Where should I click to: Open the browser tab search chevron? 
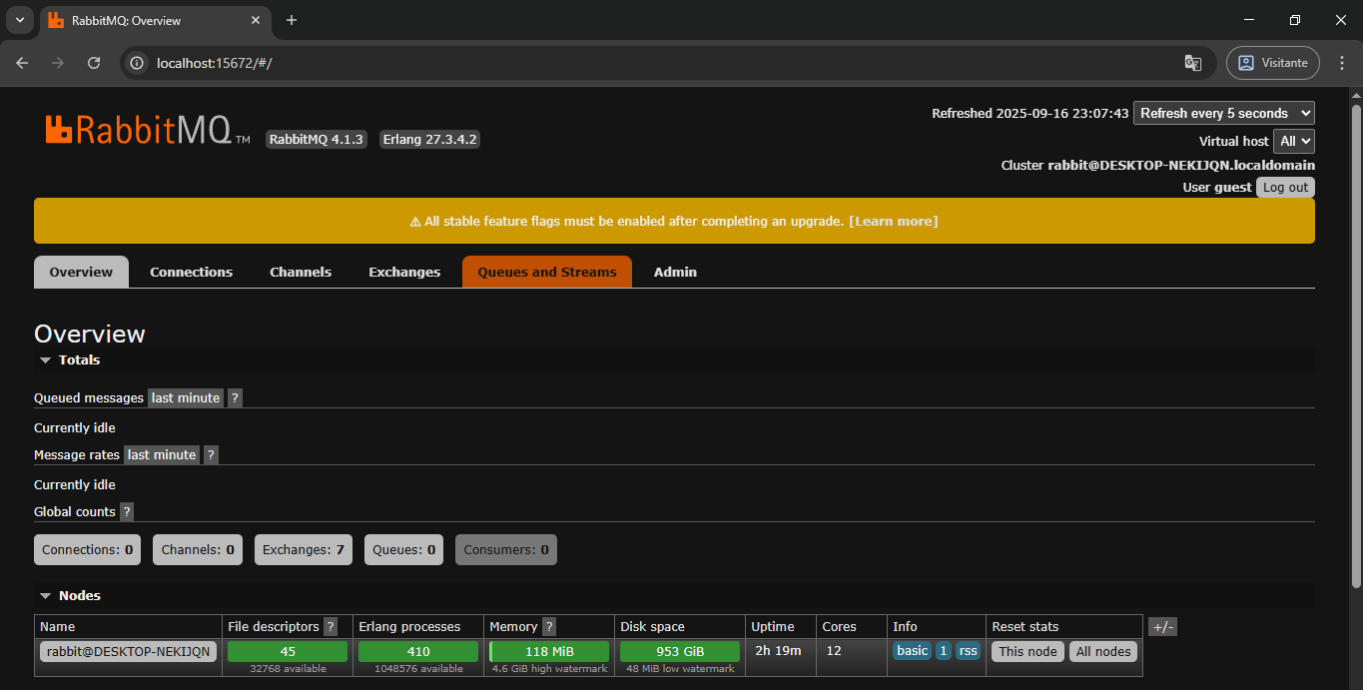click(20, 20)
